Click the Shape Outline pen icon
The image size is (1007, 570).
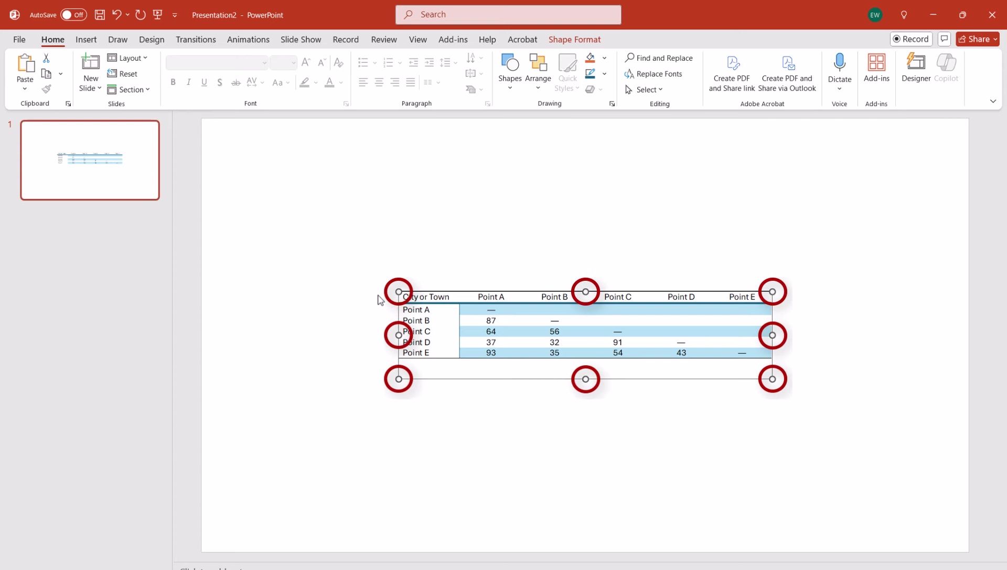pos(591,73)
